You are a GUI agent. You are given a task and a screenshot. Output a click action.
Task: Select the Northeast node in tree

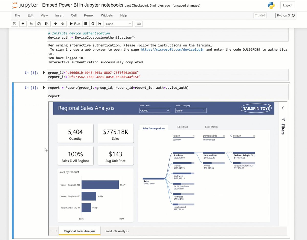pyautogui.click(x=184, y=197)
